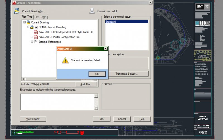Click the notes box scroll down arrow
The height and width of the screenshot is (140, 223).
tap(96, 108)
